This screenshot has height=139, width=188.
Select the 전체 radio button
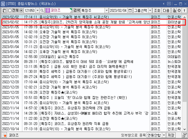tap(10, 10)
